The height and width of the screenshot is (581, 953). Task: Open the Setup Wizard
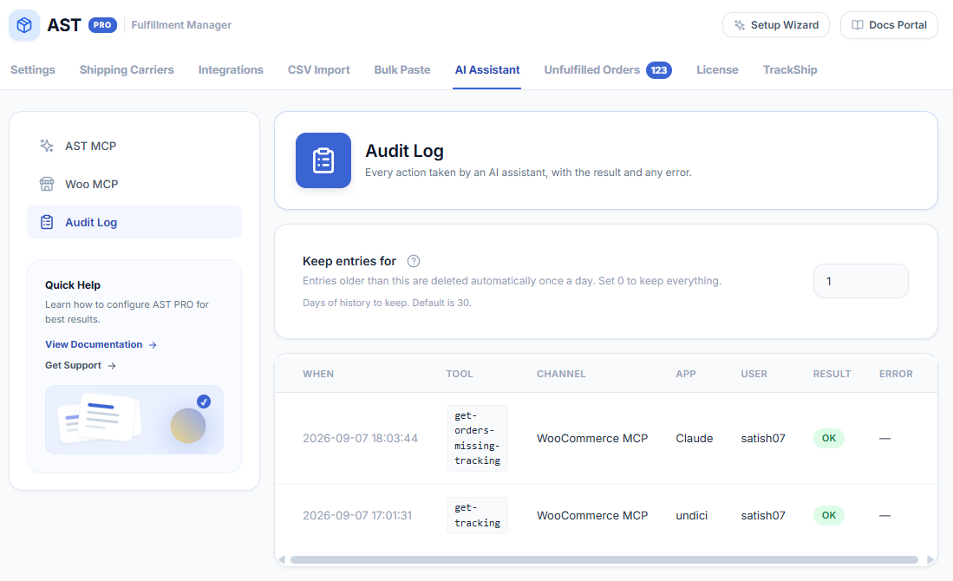[776, 25]
